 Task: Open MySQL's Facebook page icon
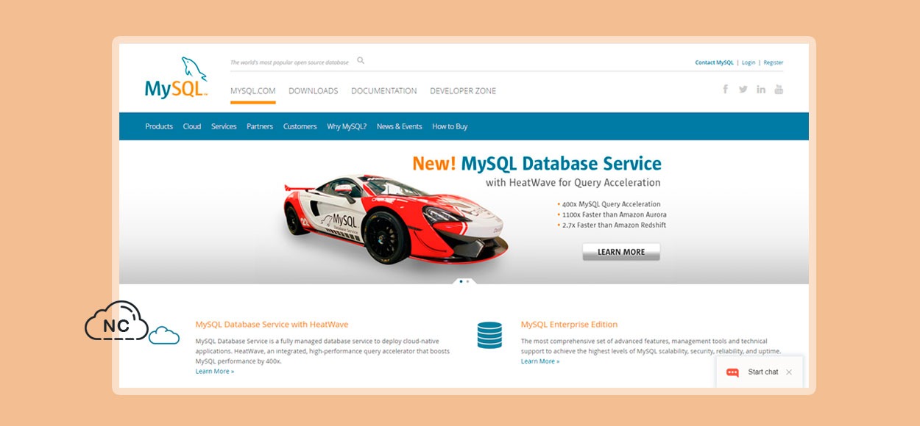point(725,89)
